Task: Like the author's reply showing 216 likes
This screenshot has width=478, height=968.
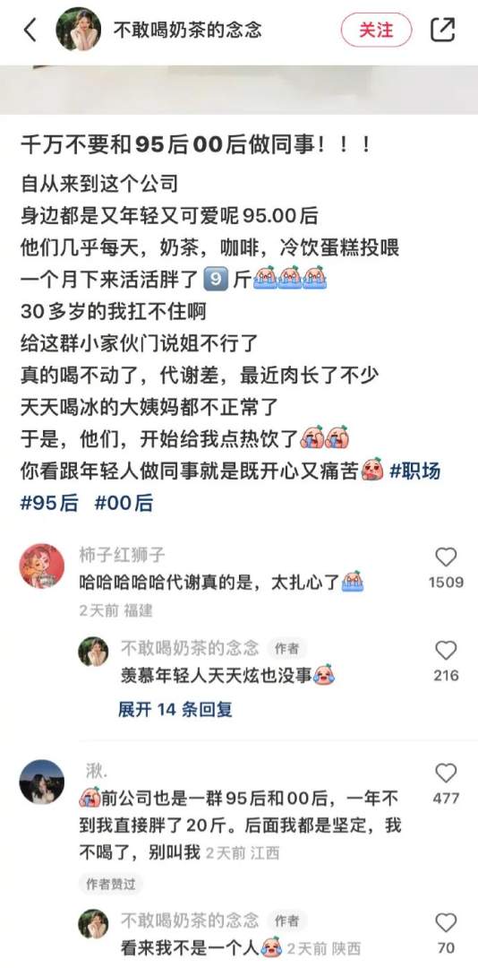Action: click(445, 651)
